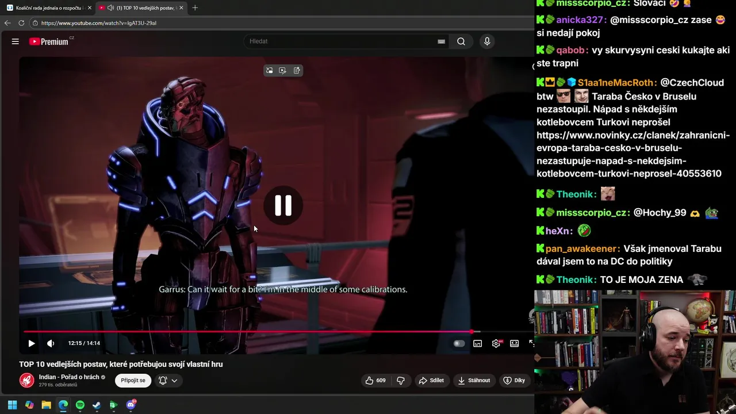Open the notification bell dropdown
Image resolution: width=736 pixels, height=414 pixels.
click(168, 380)
